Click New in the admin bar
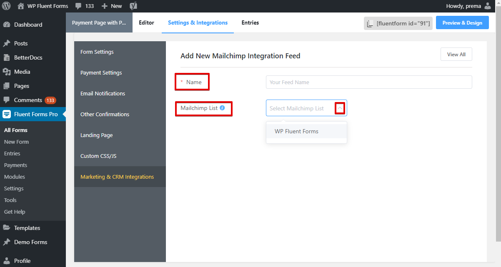 116,6
